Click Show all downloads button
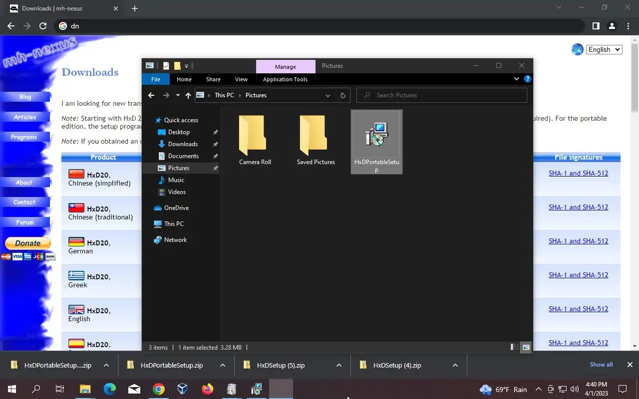The image size is (639, 399). pyautogui.click(x=601, y=365)
